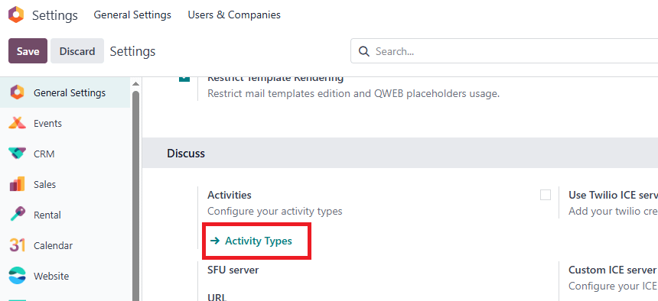Uncheck Restrict Template Rendering checkbox
The image size is (658, 301).
pyautogui.click(x=184, y=79)
